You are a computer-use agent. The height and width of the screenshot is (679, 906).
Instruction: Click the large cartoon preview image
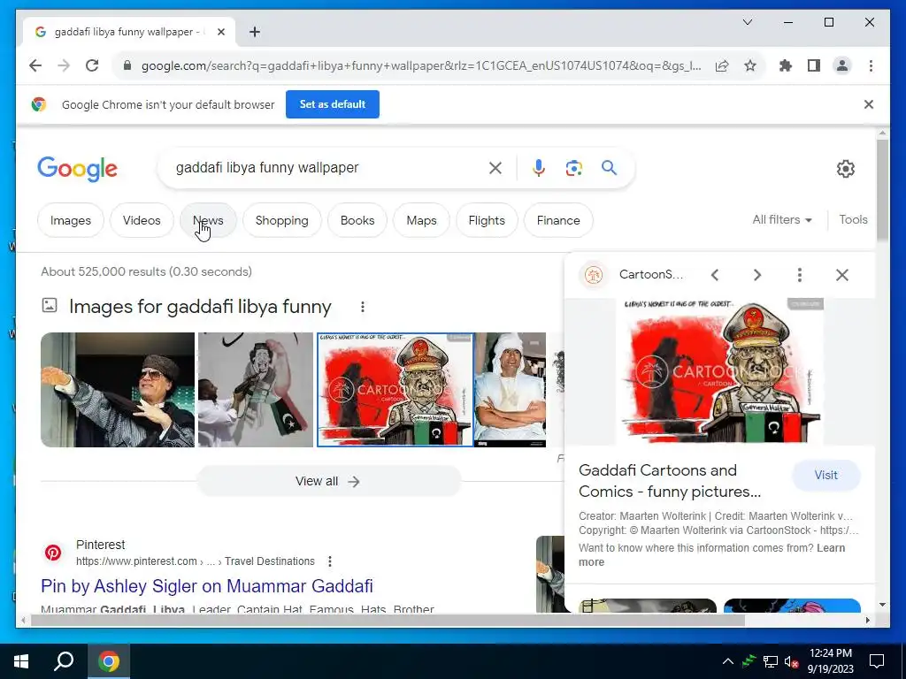[720, 370]
